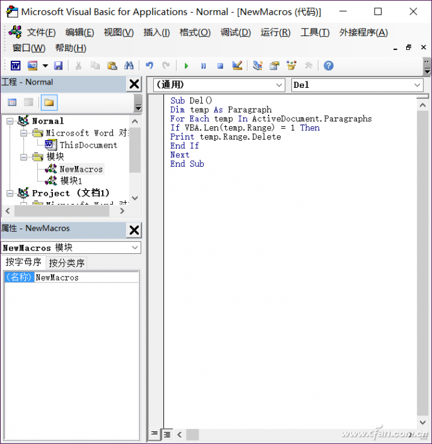Screen dimensions: 432x444
Task: Toggle Design Mode icon in the toolbar
Action: pos(237,66)
